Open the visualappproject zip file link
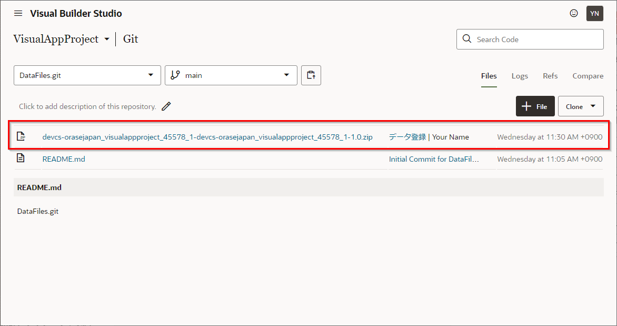This screenshot has height=326, width=617. click(207, 137)
